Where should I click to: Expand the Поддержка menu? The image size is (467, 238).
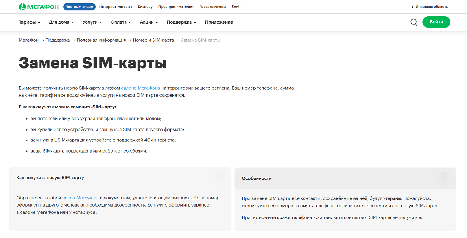tap(182, 22)
